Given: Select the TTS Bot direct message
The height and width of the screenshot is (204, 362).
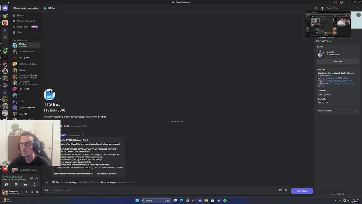Looking at the screenshot, I should (25, 45).
